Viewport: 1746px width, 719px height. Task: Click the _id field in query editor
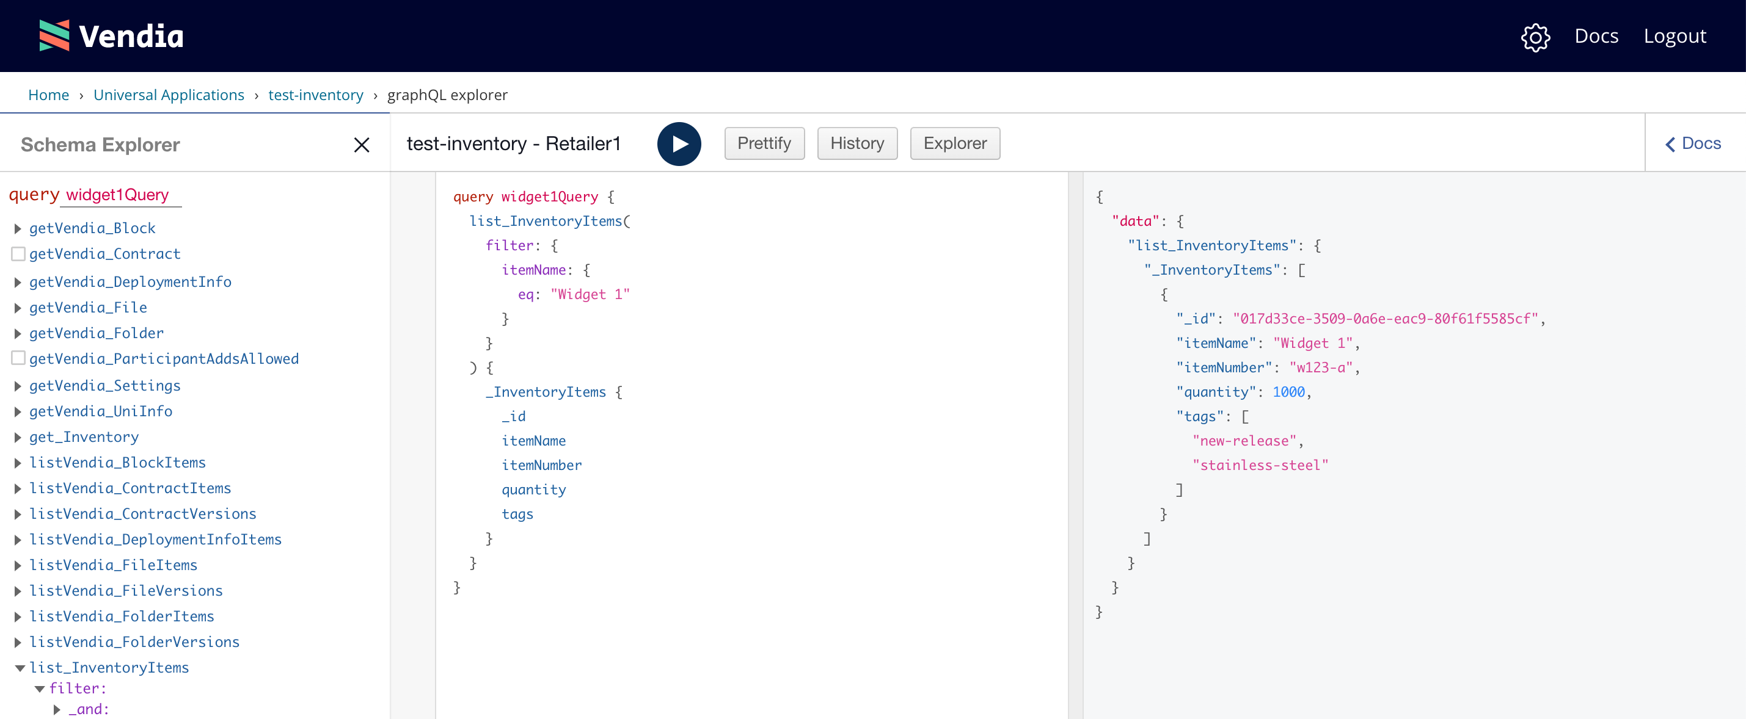click(513, 416)
